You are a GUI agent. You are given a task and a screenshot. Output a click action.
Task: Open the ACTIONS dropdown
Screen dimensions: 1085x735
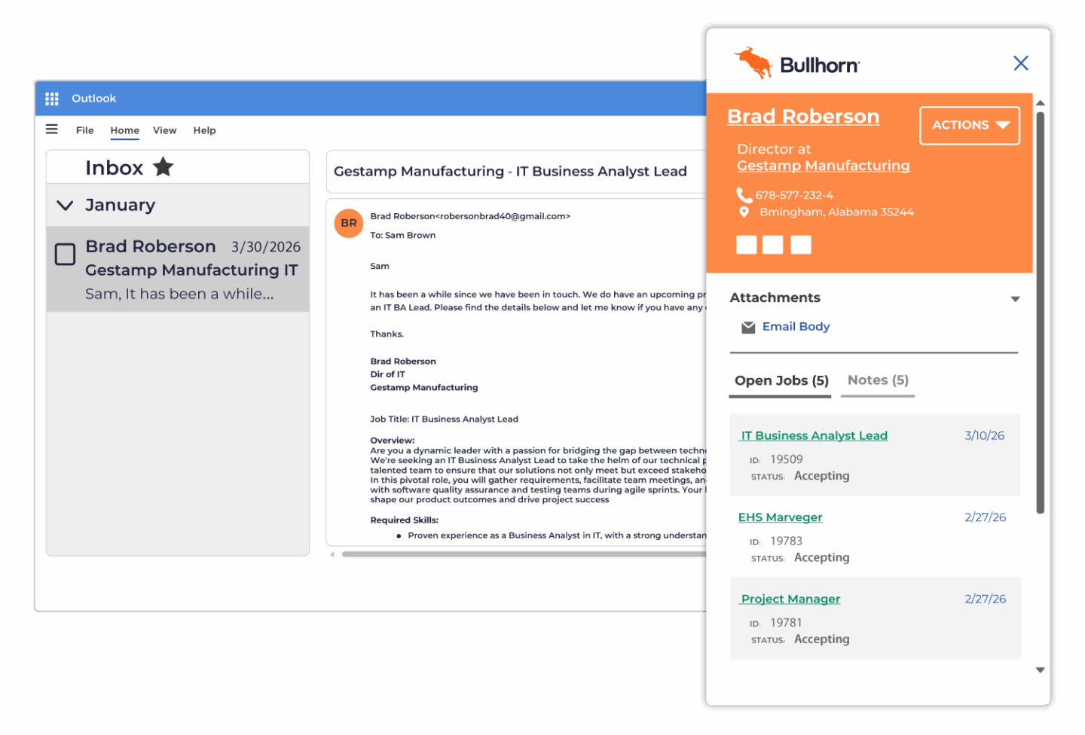tap(970, 125)
